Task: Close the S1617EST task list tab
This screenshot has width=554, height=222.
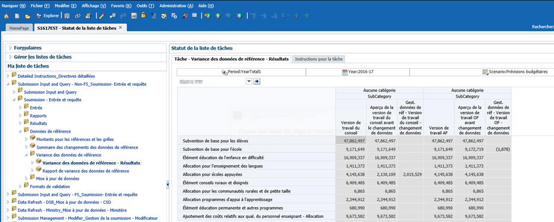Action: coord(120,28)
